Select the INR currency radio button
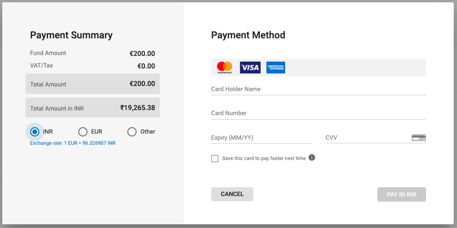 pyautogui.click(x=35, y=132)
